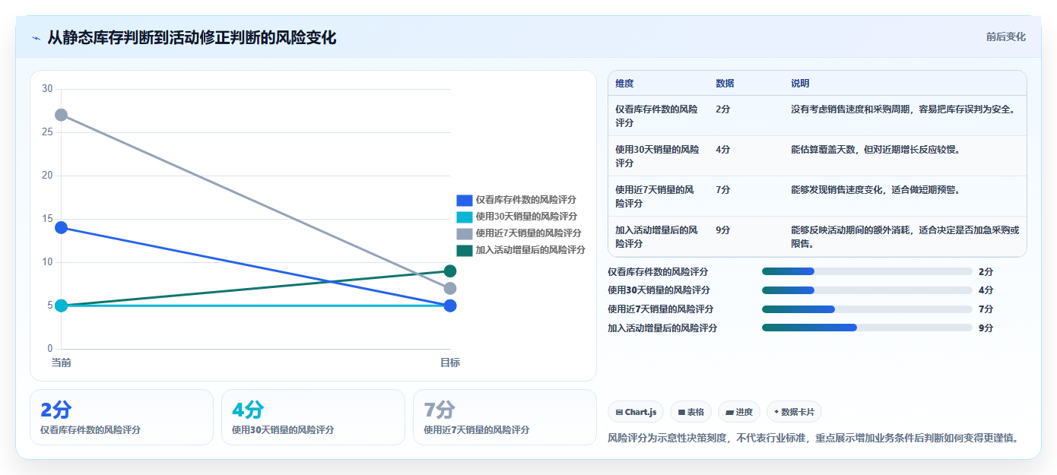Open the 7分 data card
1057x475 pixels.
tap(505, 417)
